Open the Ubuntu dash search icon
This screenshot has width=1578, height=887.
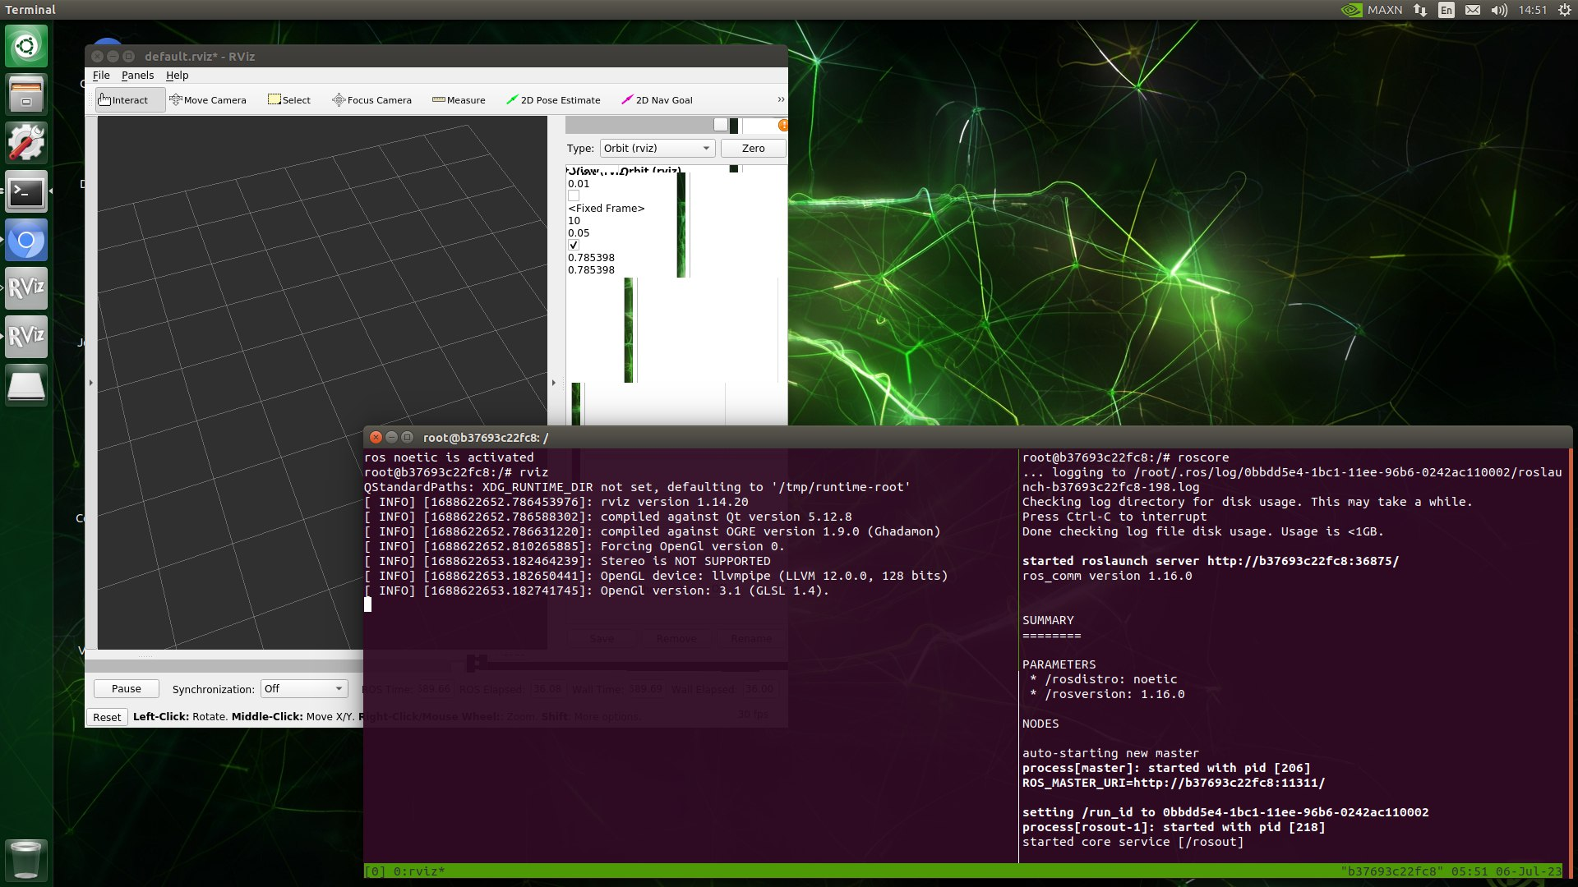[26, 46]
